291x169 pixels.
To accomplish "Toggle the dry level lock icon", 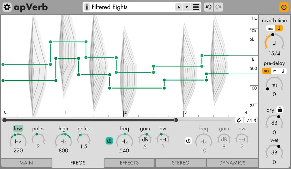I will click(280, 110).
